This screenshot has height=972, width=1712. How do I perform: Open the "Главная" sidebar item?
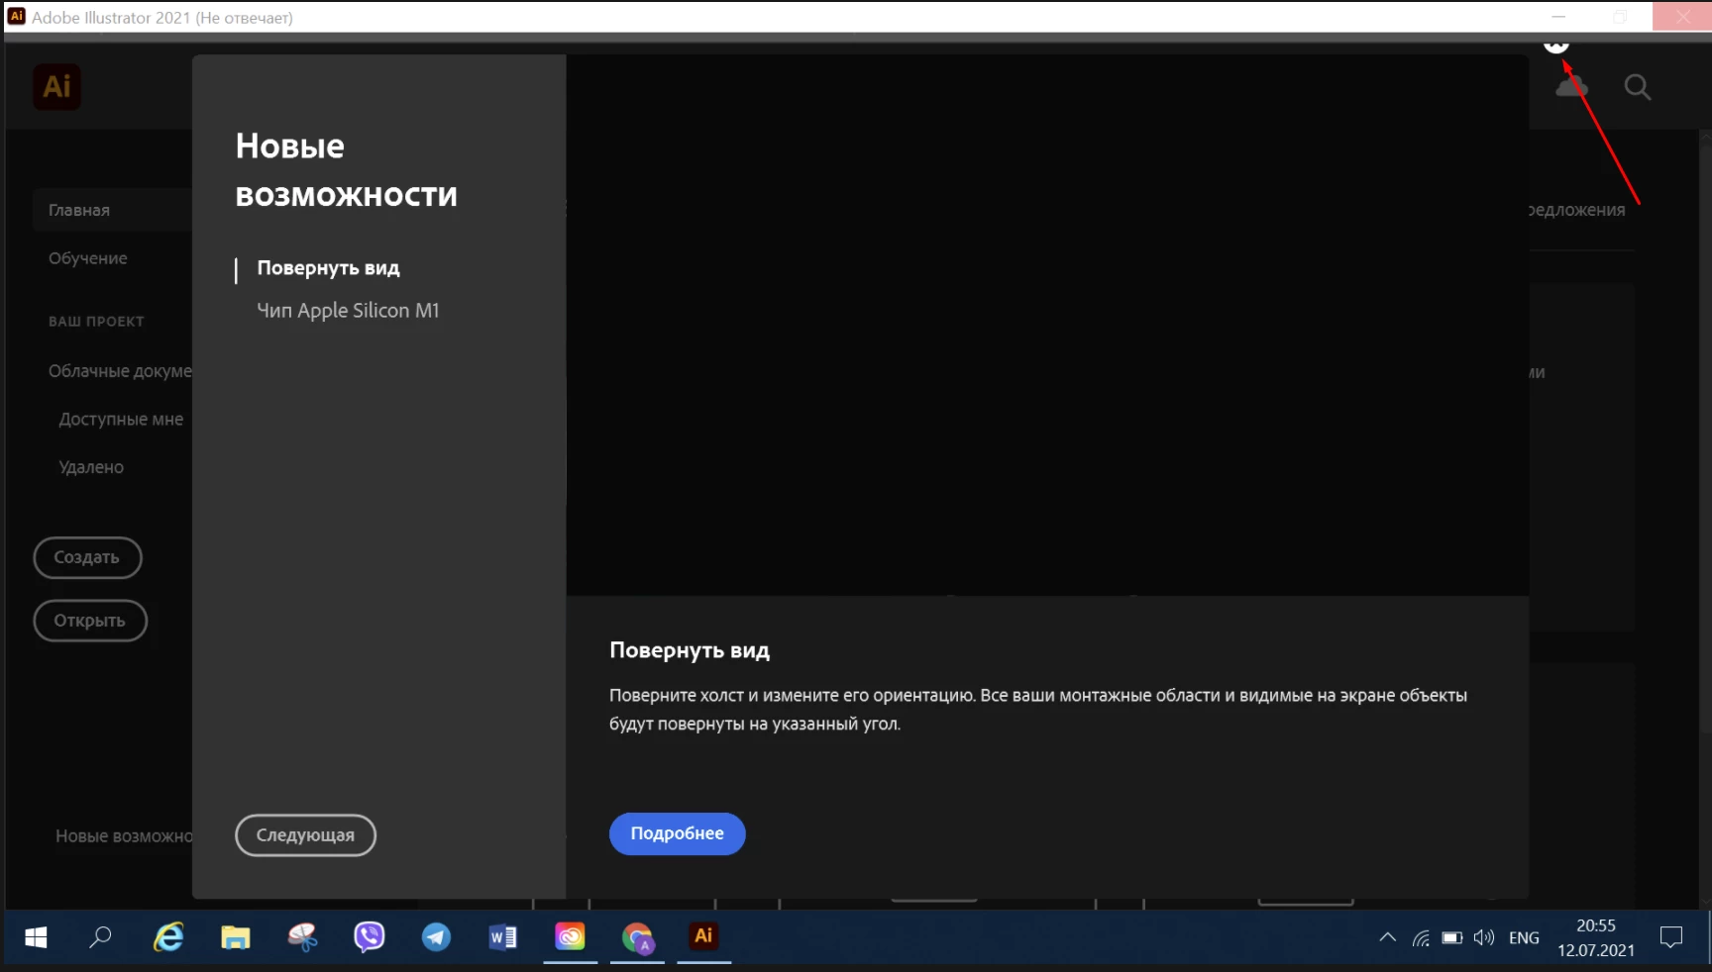point(112,210)
